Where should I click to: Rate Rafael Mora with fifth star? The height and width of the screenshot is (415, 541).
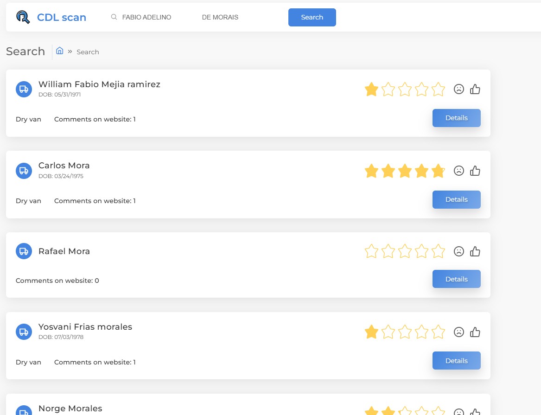438,251
